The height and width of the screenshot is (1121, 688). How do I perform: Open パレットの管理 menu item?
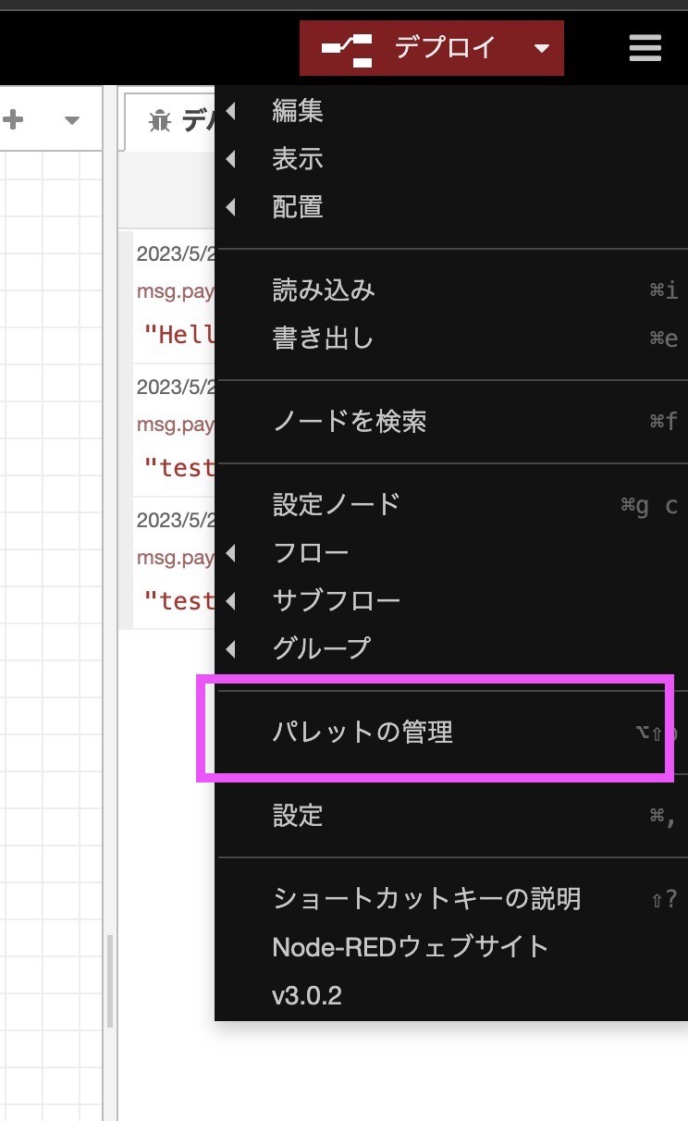451,733
